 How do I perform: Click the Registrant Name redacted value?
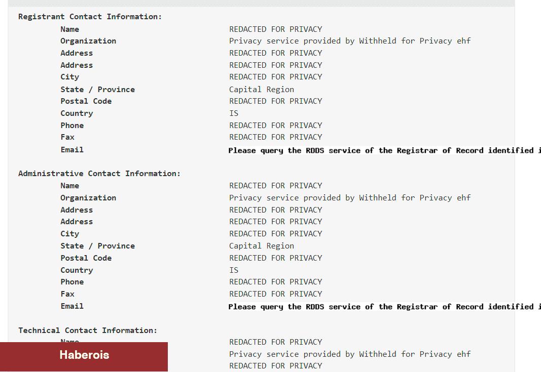point(276,29)
